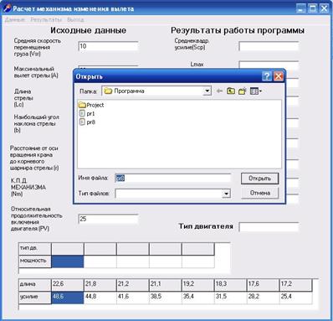Select the Project folder
The width and height of the screenshot is (333, 321).
pyautogui.click(x=91, y=105)
